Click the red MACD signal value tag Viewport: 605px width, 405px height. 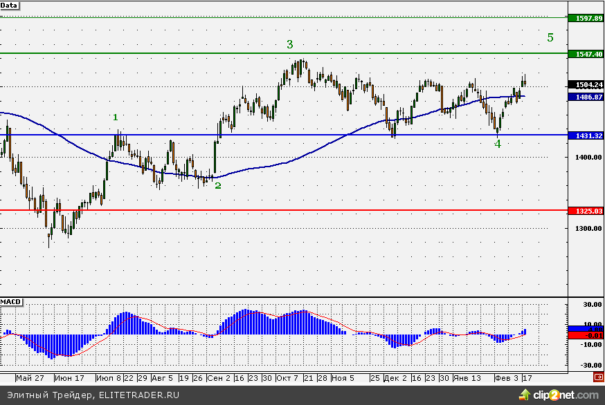[x=585, y=335]
